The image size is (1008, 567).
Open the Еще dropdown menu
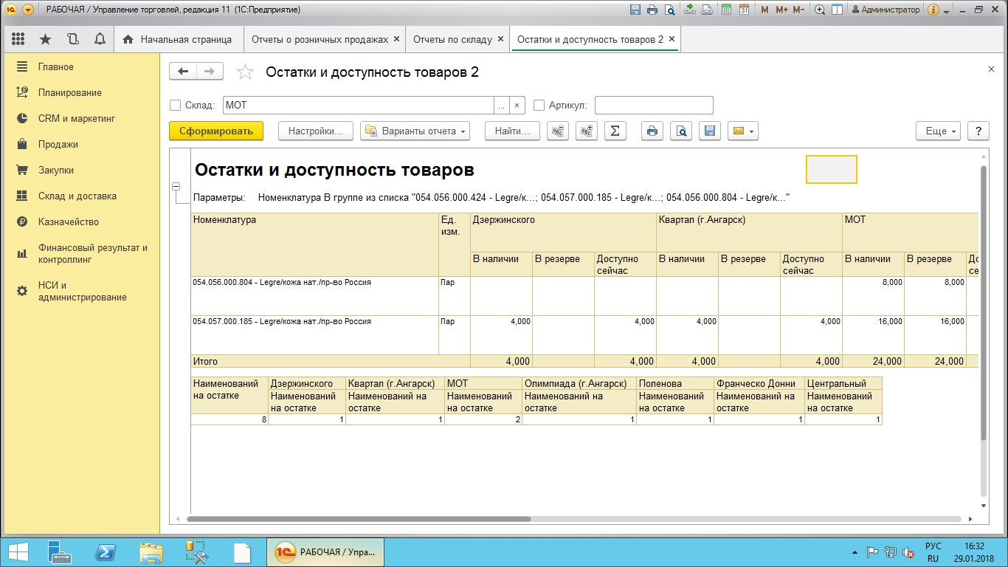940,131
